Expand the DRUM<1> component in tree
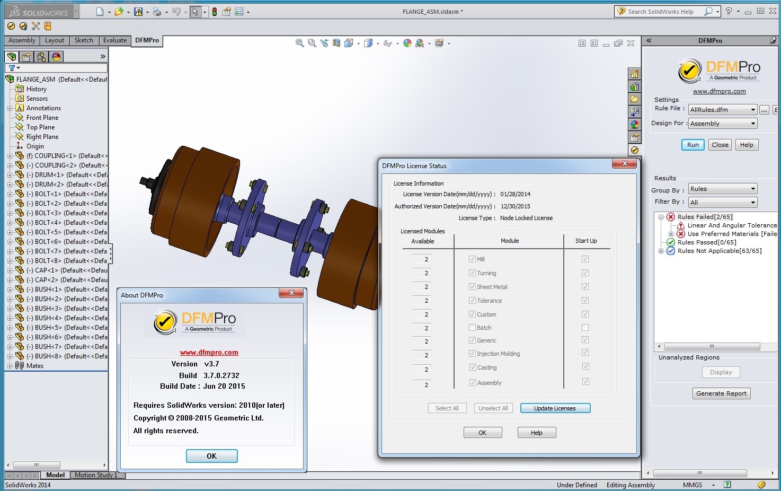 tap(10, 175)
